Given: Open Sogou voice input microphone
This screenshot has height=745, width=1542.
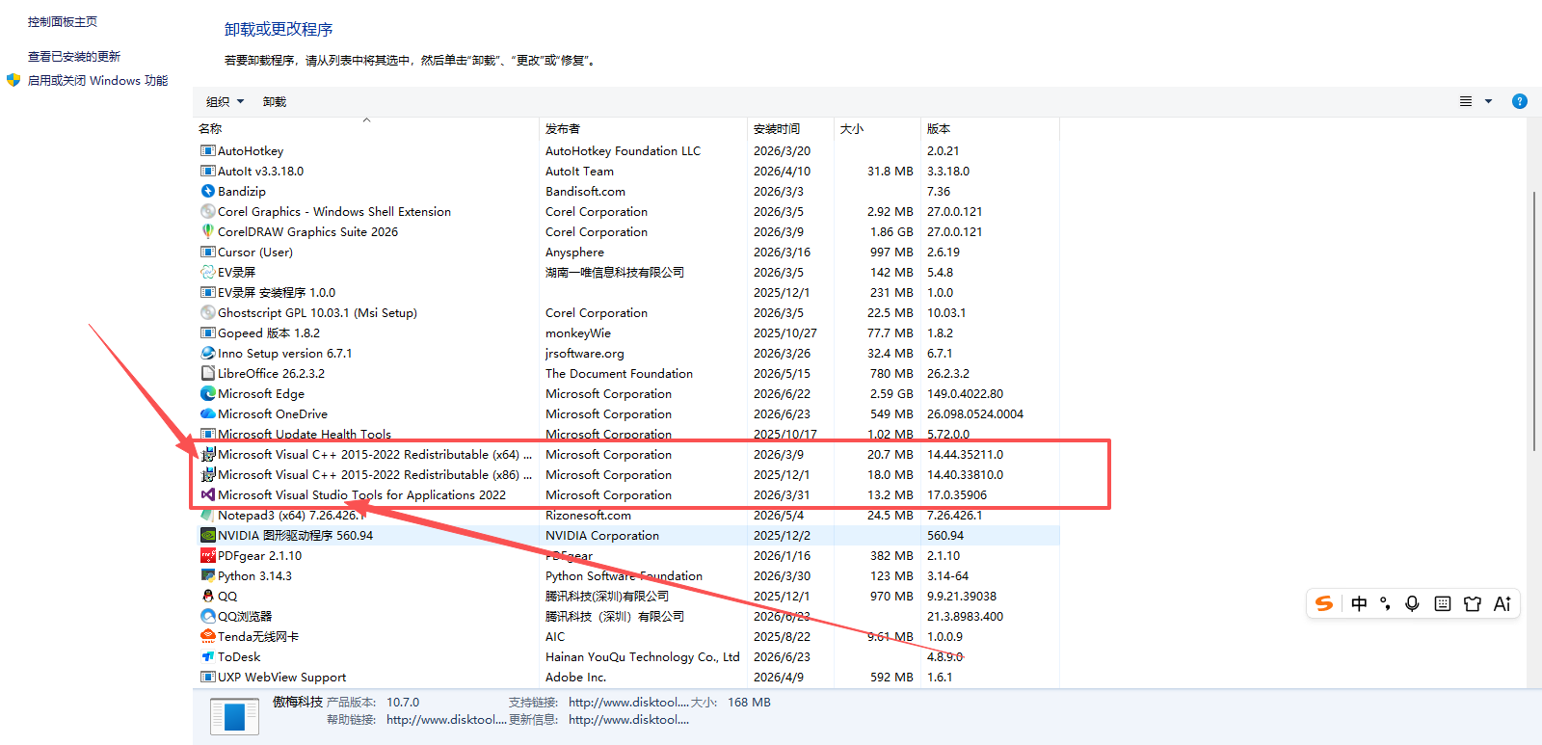Looking at the screenshot, I should click(1412, 603).
